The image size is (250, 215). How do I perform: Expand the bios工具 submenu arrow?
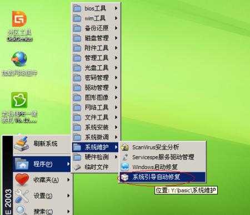pyautogui.click(x=116, y=8)
